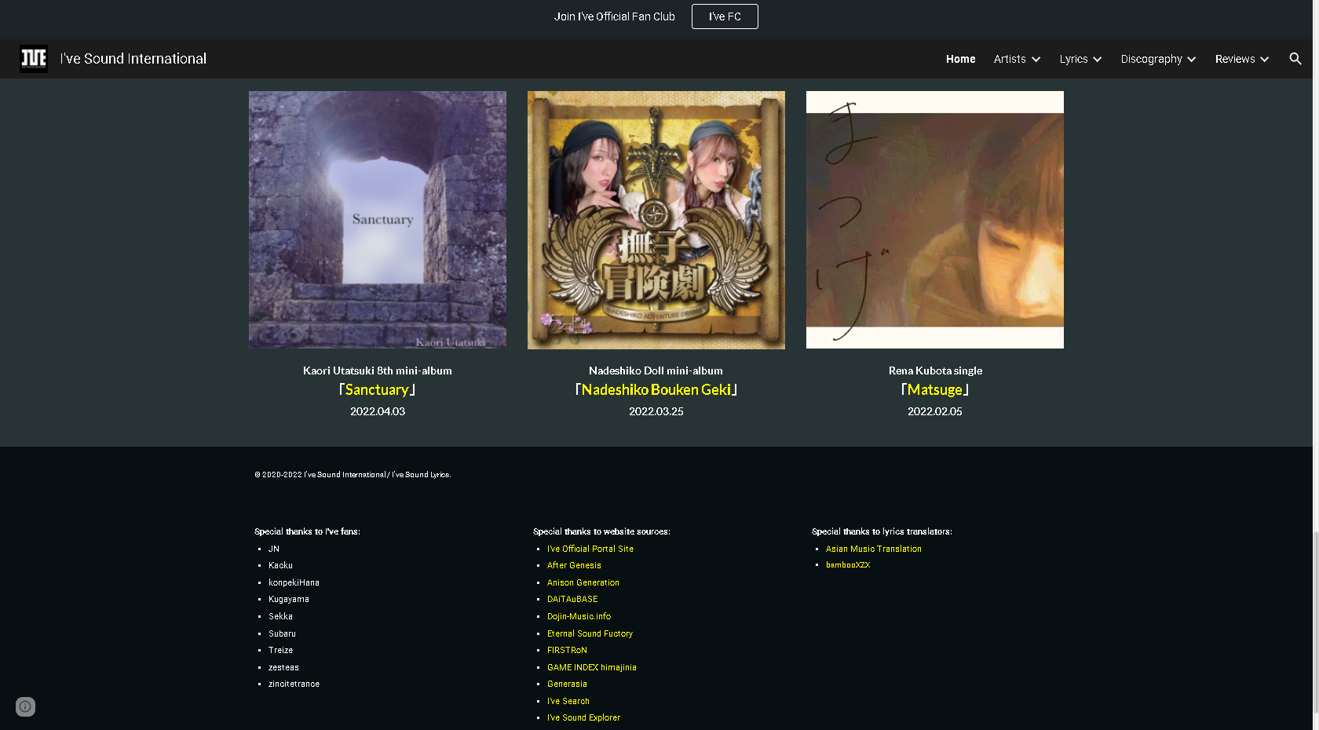
Task: Open the Artists menu
Action: [1010, 59]
